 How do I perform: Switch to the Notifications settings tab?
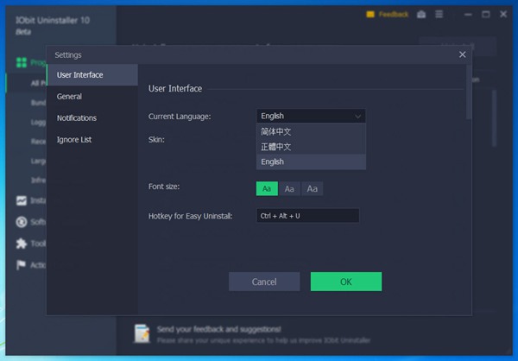[92, 118]
